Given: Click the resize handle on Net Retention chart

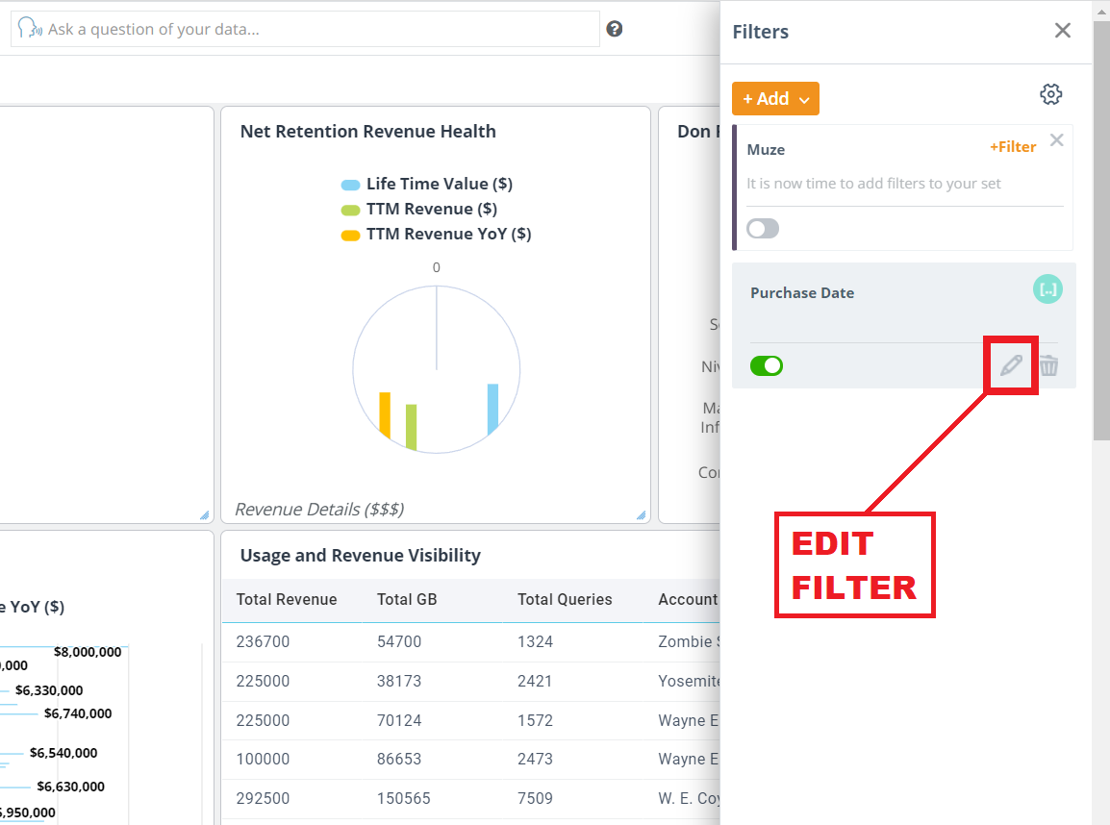Looking at the screenshot, I should [641, 516].
